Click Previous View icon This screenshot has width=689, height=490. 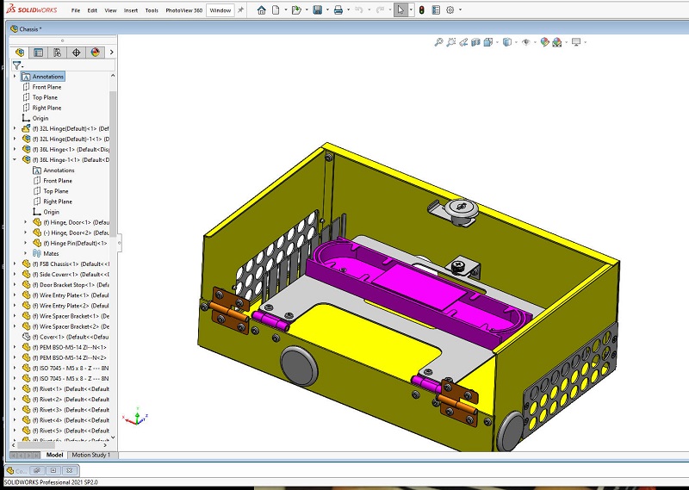pos(463,42)
